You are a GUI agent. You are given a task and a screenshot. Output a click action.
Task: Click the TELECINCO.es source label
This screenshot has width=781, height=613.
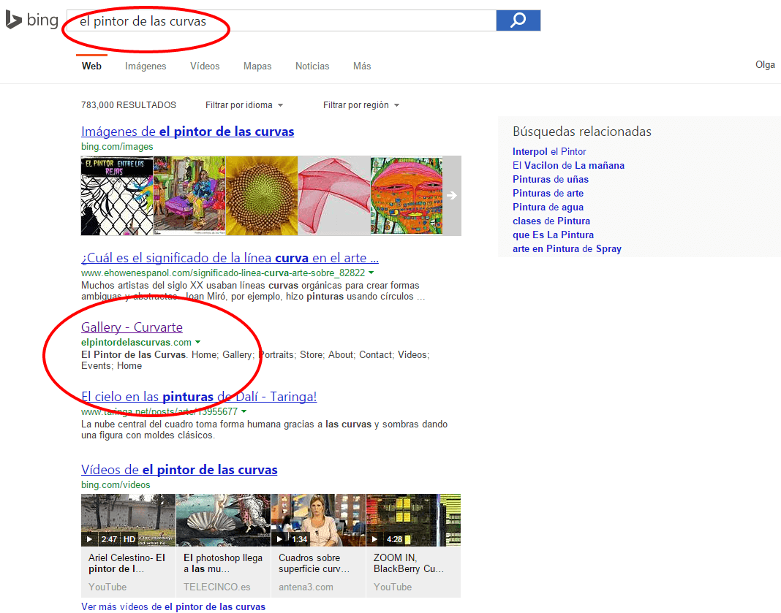coord(216,587)
